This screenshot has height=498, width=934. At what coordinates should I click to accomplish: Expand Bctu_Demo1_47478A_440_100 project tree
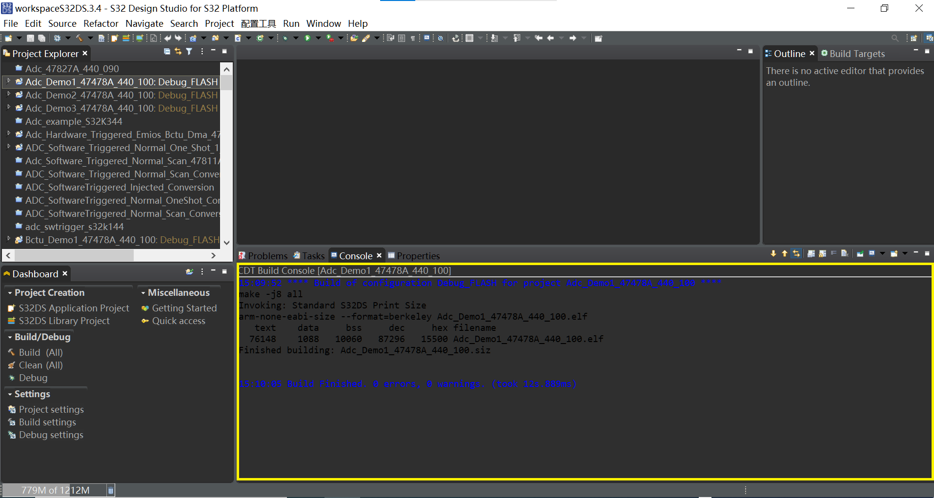tap(9, 239)
